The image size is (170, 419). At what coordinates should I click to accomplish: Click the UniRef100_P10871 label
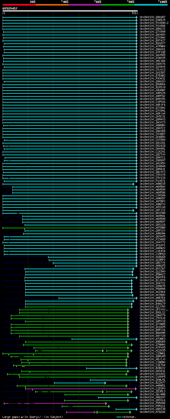coord(152,181)
